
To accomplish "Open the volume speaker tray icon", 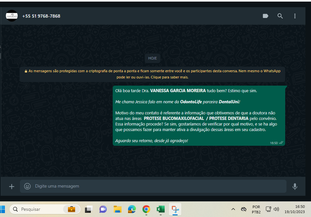I will (276, 209).
